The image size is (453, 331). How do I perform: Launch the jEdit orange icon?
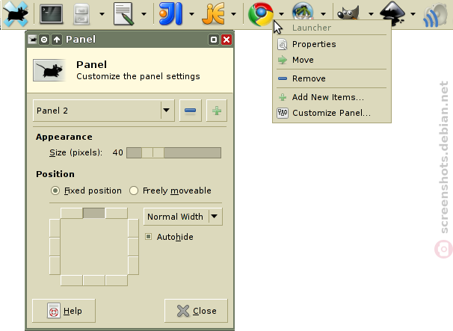(x=214, y=13)
